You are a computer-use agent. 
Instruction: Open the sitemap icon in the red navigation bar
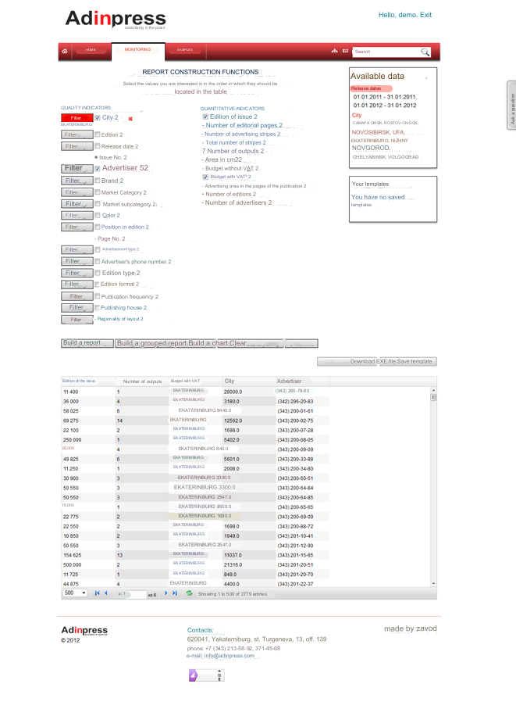[334, 51]
